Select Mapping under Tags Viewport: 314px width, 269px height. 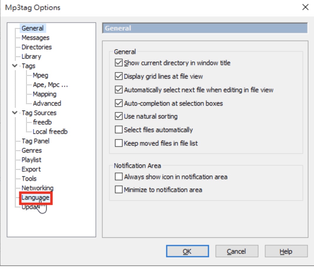(44, 94)
